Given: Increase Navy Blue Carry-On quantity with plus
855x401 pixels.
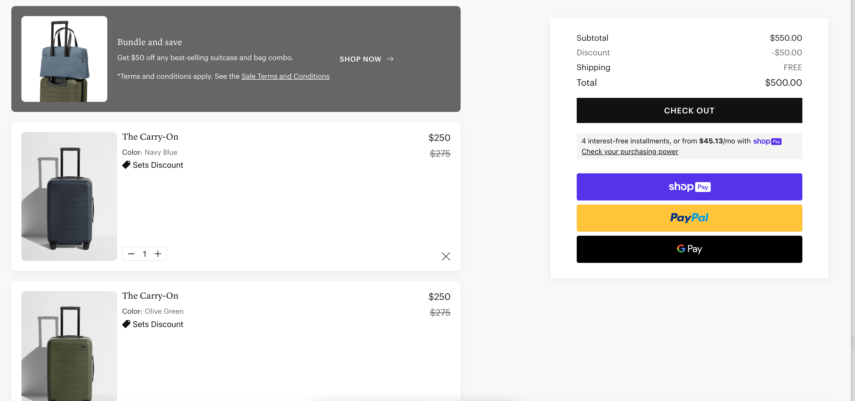Looking at the screenshot, I should click(x=158, y=254).
